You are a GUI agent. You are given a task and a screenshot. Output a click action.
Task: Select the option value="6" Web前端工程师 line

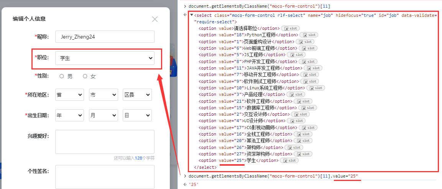[248, 48]
